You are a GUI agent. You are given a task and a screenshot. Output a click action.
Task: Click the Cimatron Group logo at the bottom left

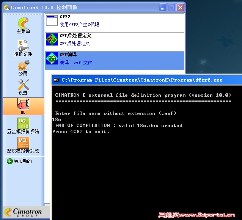click(23, 212)
